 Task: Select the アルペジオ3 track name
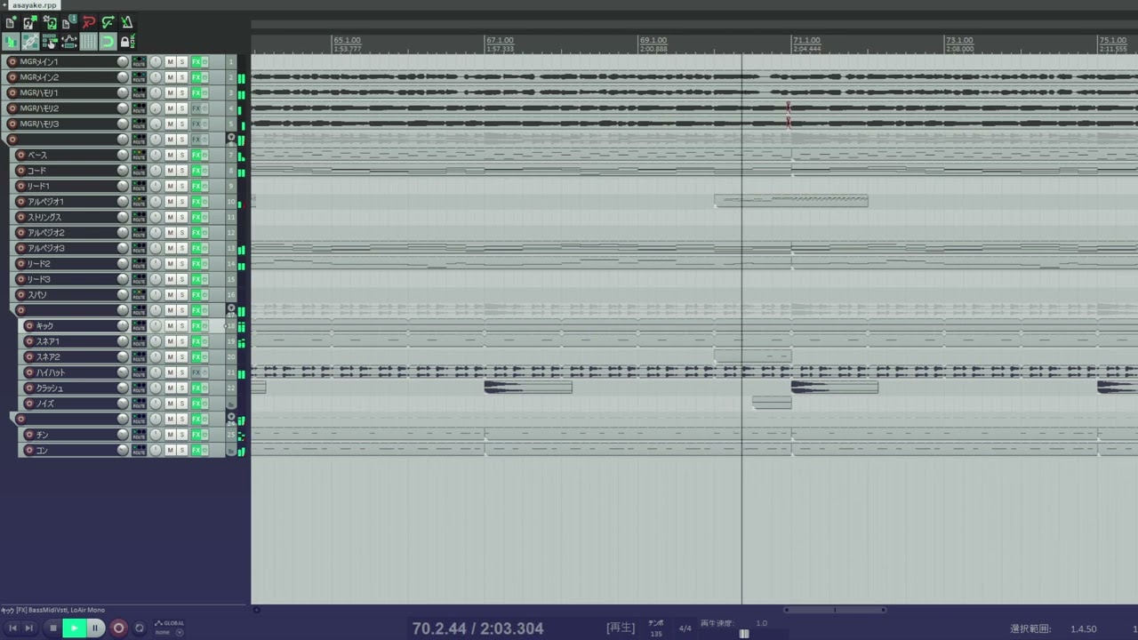point(45,248)
